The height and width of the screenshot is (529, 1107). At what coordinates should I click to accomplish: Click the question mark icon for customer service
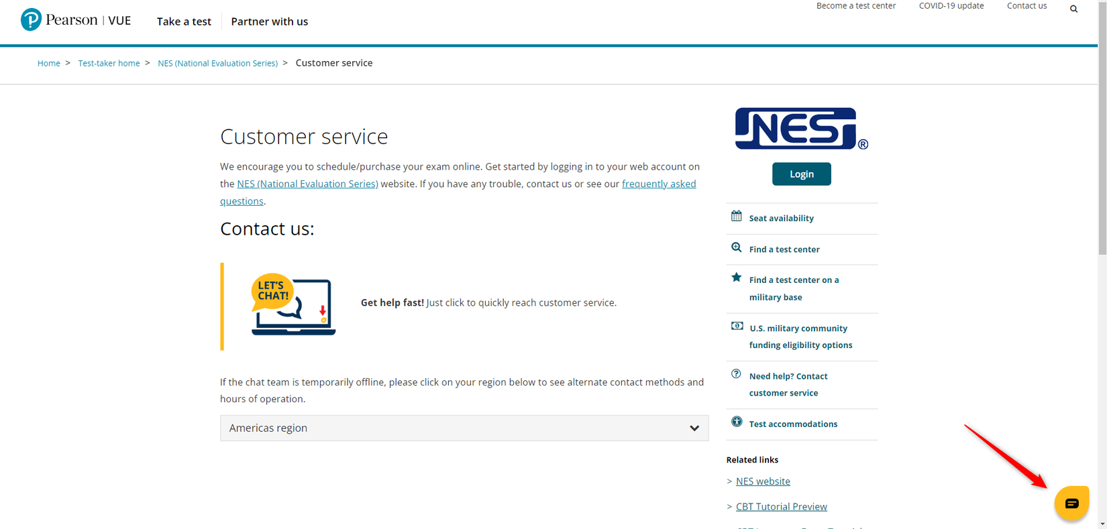(x=737, y=374)
